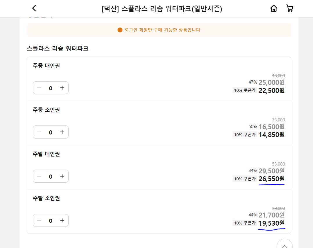Open the shopping cart icon
Screen dimensions: 313x248
[289, 8]
